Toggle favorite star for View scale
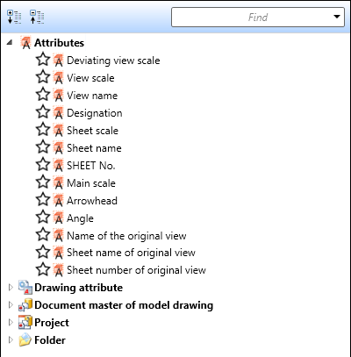351x357 pixels. 43,77
